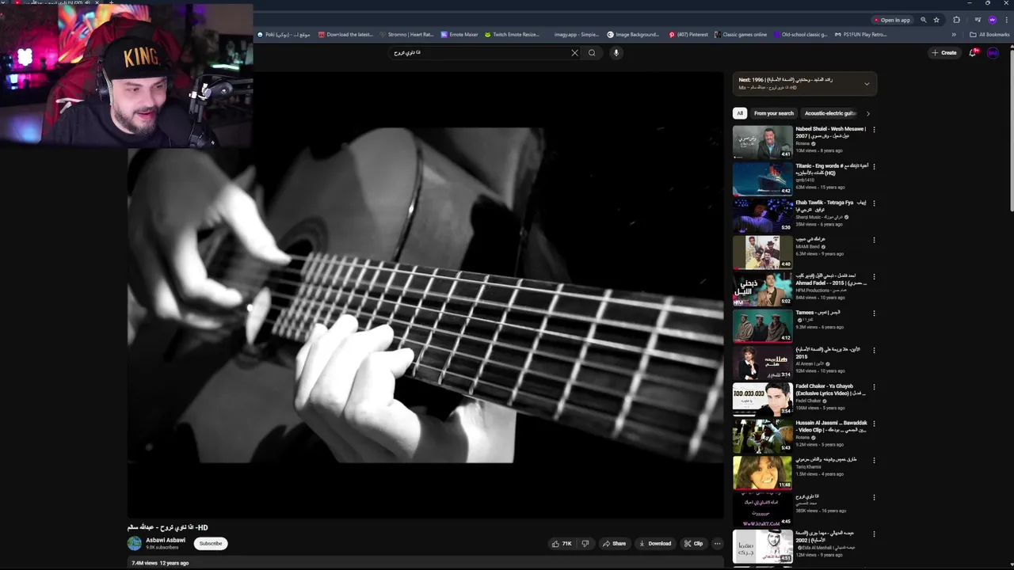This screenshot has height=570, width=1014.
Task: Bookmark this page with the star icon
Action: 936,20
